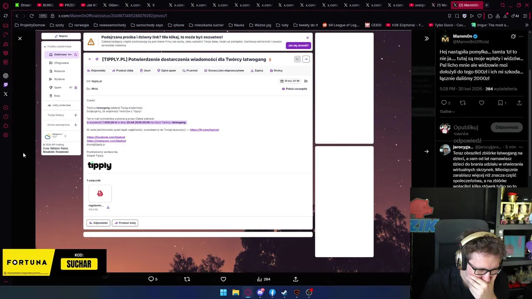This screenshot has height=299, width=532.
Task: Like the tweet in sidebar
Action: tap(481, 103)
